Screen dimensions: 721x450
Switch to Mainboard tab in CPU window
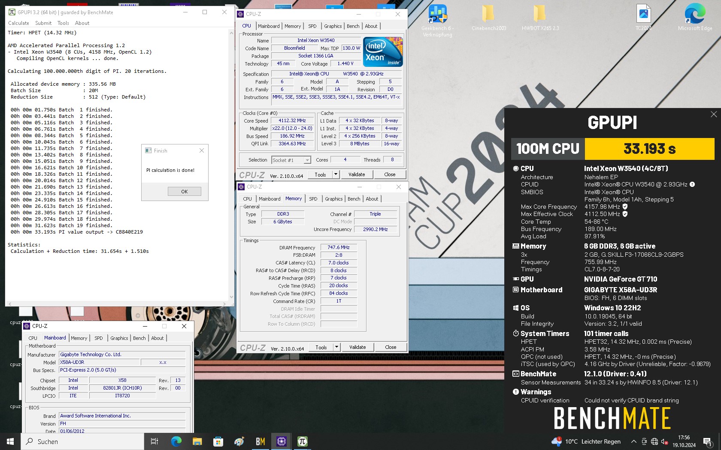(269, 26)
